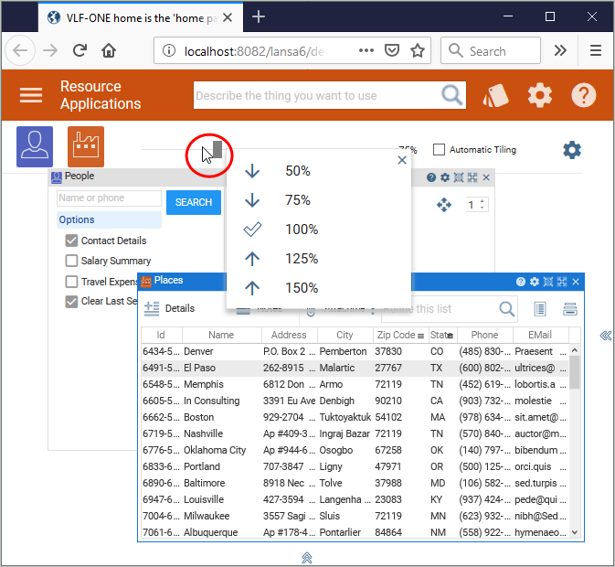The width and height of the screenshot is (615, 567).
Task: Expand the Options section in People panel
Action: point(109,219)
